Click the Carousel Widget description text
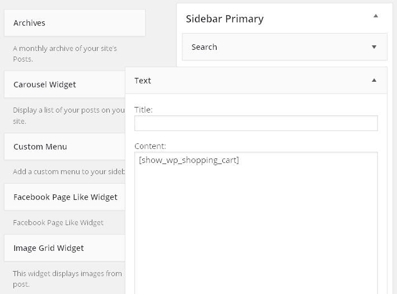The width and height of the screenshot is (397, 294). (68, 115)
